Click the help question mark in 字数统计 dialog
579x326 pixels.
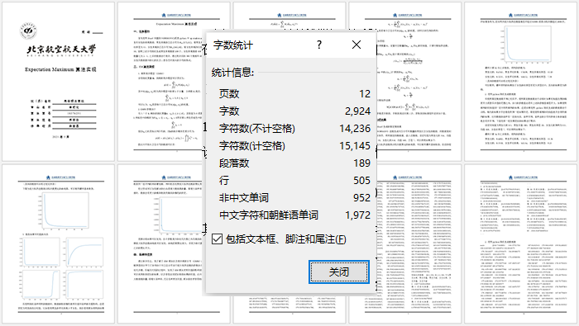pyautogui.click(x=319, y=45)
